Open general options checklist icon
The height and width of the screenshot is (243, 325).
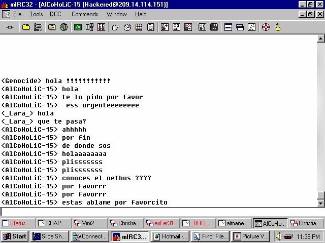pos(38,27)
